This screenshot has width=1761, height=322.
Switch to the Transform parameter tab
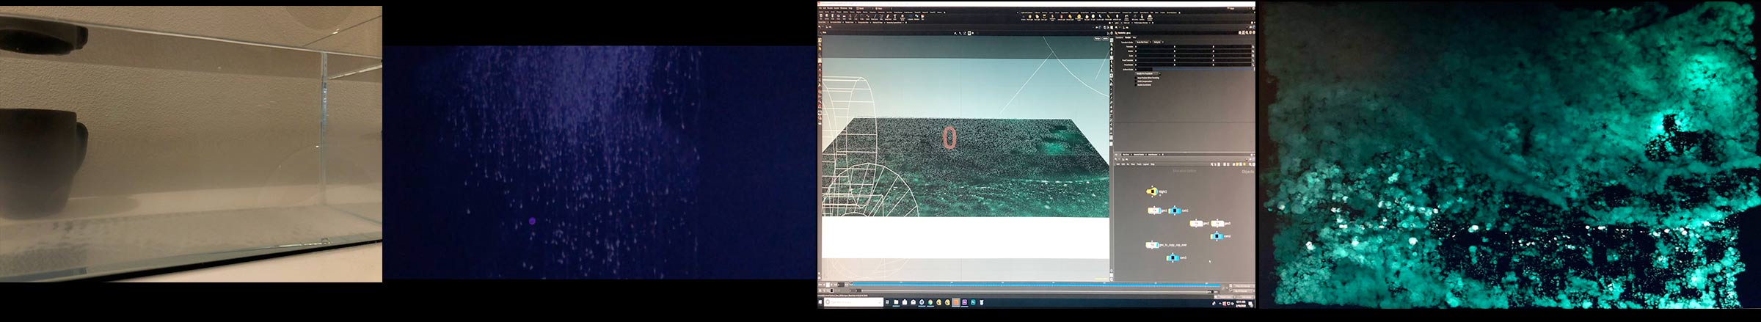pos(1119,37)
